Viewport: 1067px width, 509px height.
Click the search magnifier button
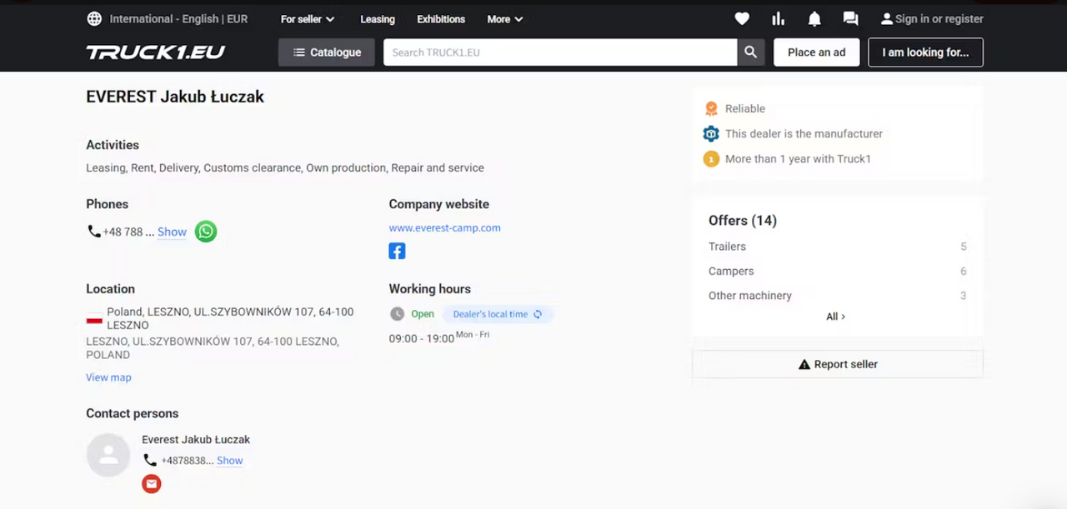click(x=751, y=52)
